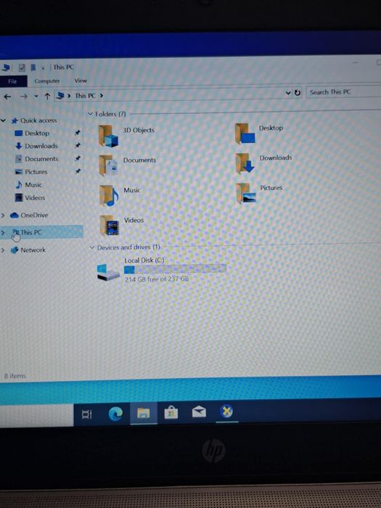The image size is (381, 508).
Task: Select Desktop in Quick access
Action: tap(37, 133)
